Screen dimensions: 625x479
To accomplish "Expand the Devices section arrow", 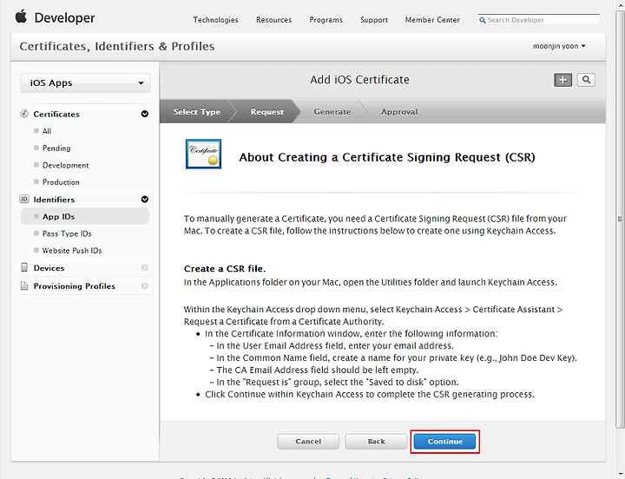I will pos(145,268).
